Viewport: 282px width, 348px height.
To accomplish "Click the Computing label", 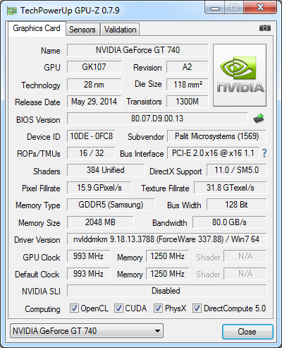I will point(42,309).
